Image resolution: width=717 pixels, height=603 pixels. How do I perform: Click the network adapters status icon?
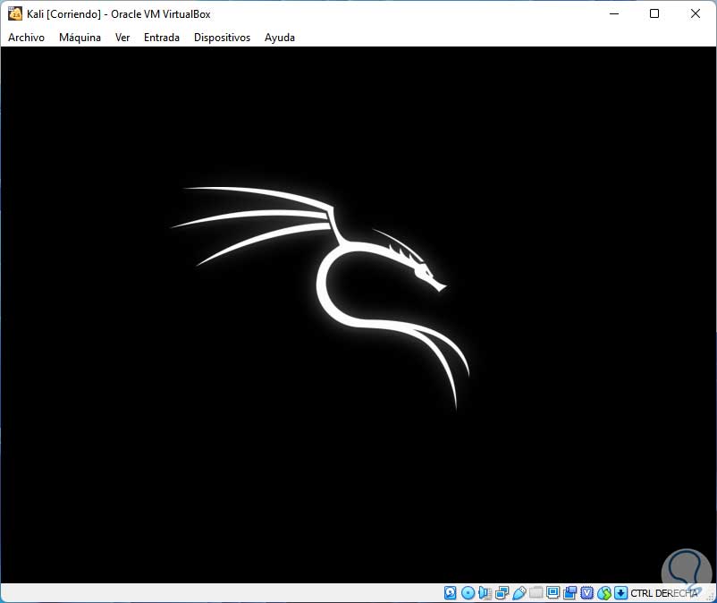502,593
